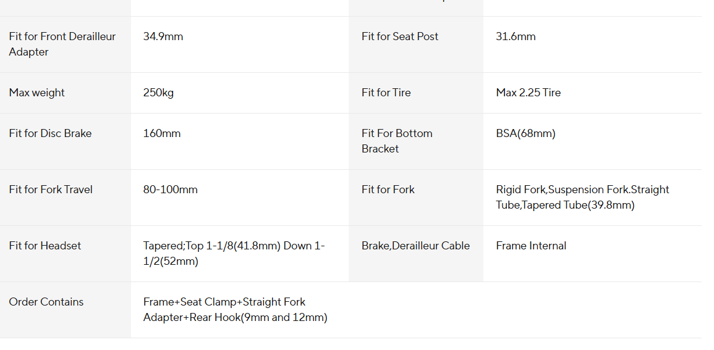Select the "BSA(68mm)" value
The width and height of the screenshot is (714, 350).
pos(525,133)
